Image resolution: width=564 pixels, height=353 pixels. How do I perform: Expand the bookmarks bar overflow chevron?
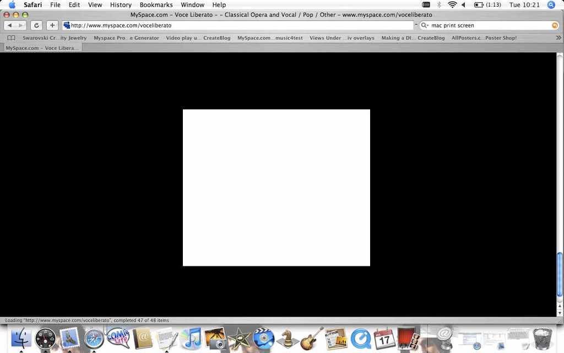point(558,38)
